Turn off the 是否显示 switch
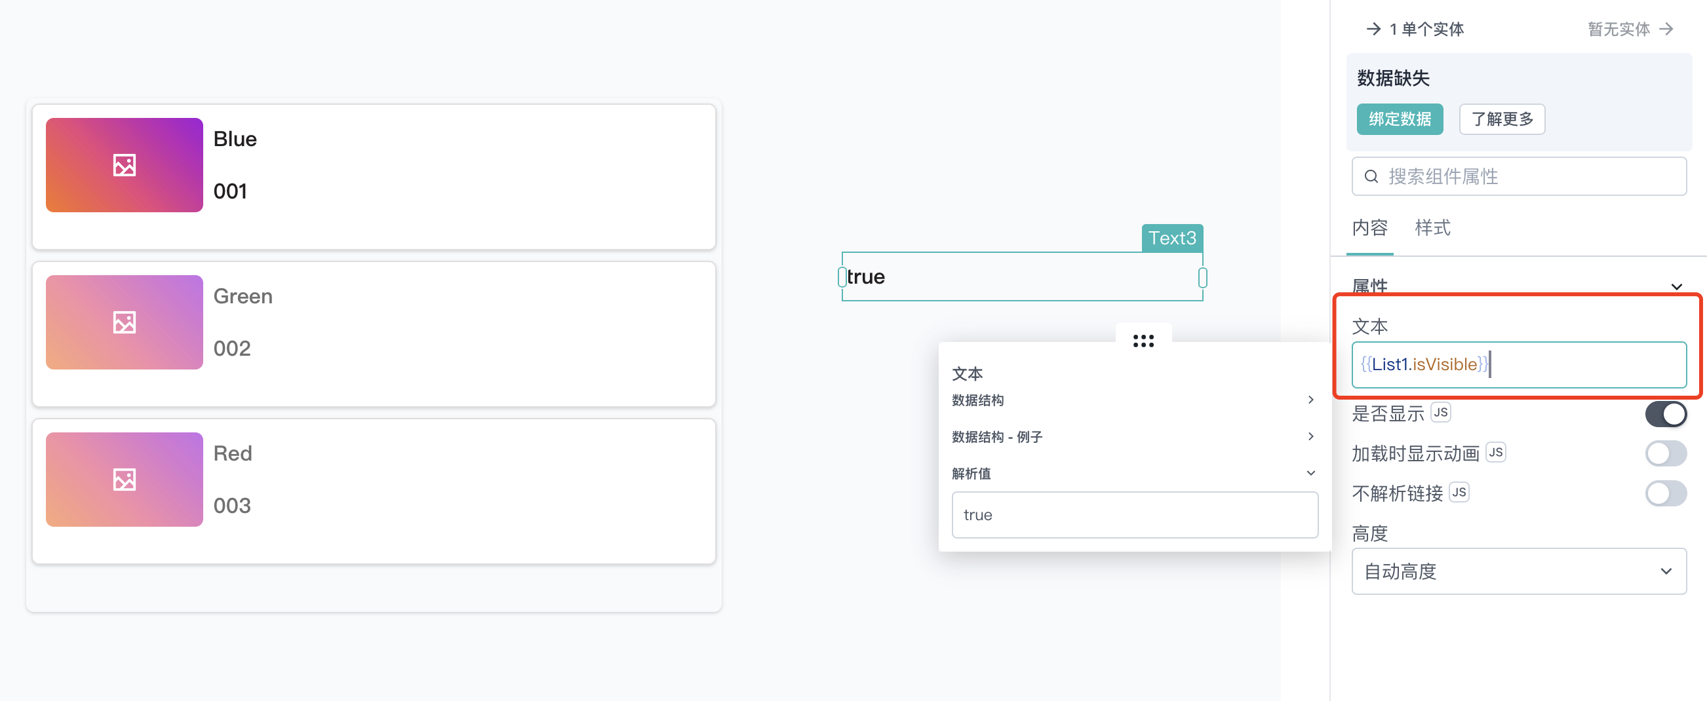The image size is (1707, 701). 1665,414
